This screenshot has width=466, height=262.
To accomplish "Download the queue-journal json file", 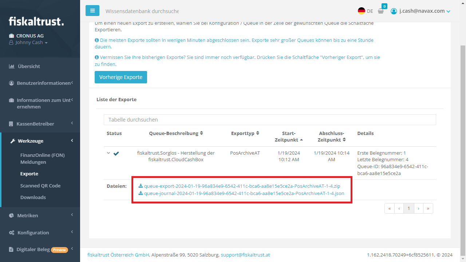I will click(244, 193).
